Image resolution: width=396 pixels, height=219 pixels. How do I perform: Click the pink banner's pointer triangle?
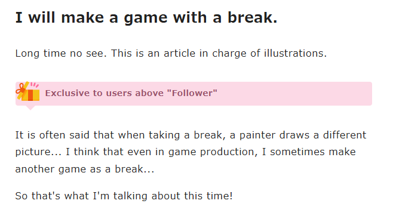pyautogui.click(x=30, y=108)
